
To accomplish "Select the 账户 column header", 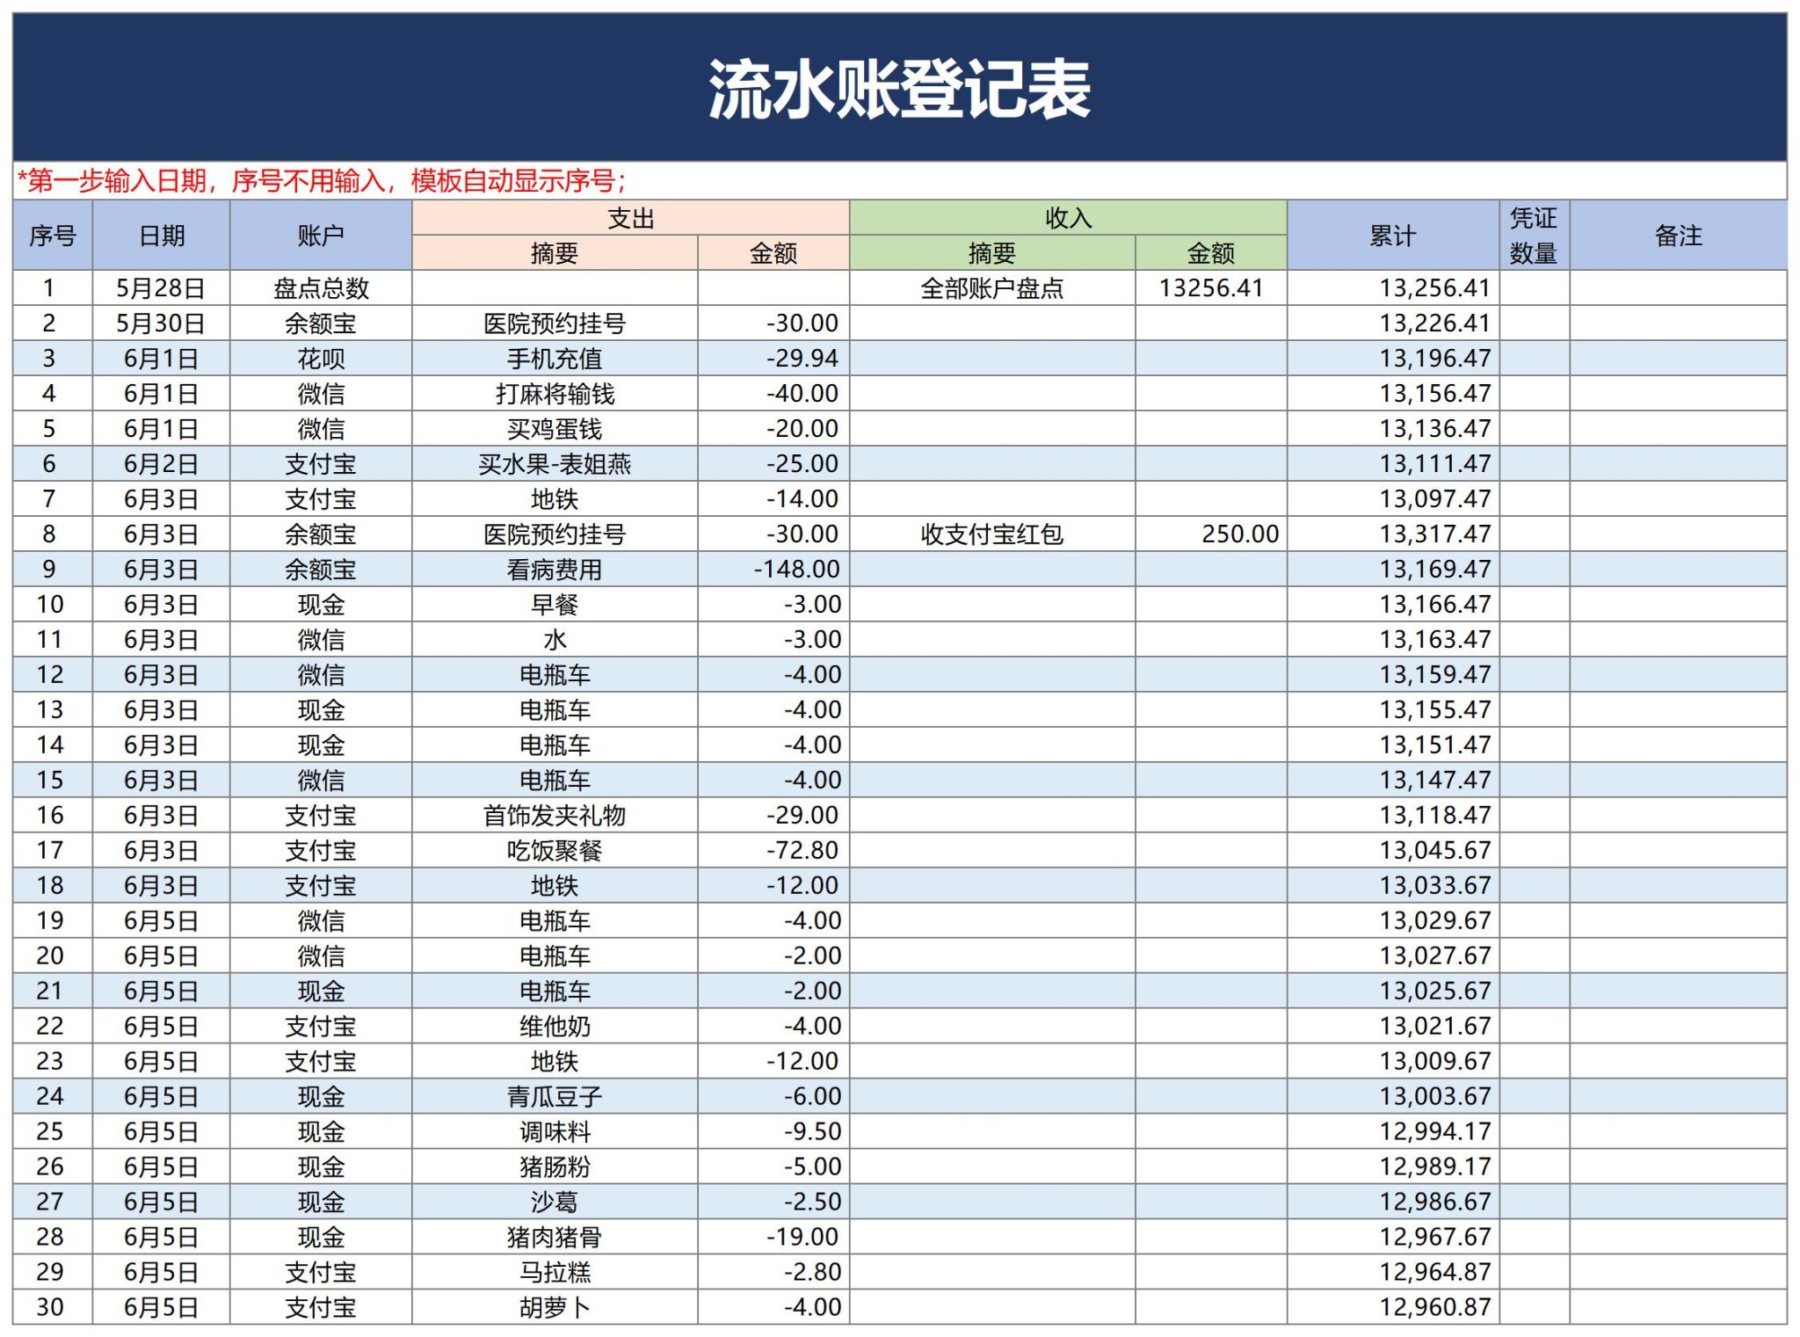I will coord(321,235).
